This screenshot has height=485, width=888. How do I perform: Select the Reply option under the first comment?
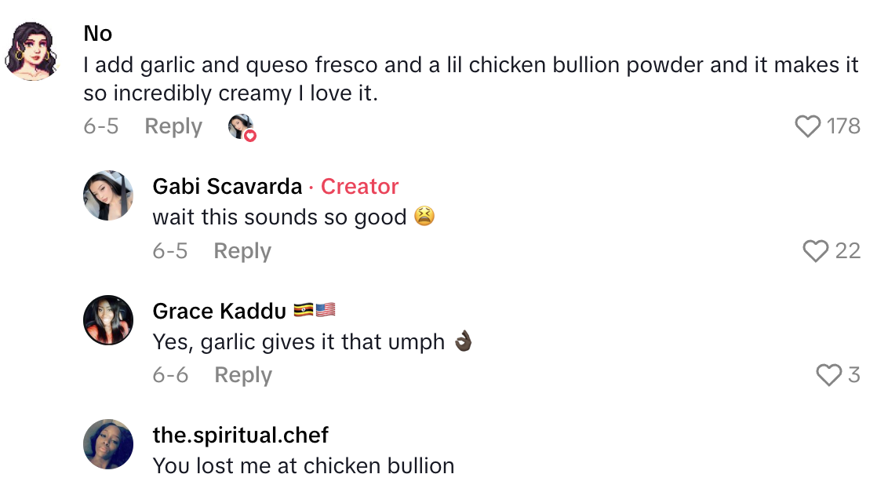(173, 126)
